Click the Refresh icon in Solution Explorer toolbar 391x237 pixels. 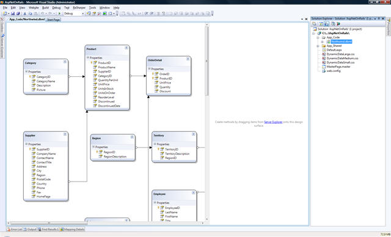pyautogui.click(x=321, y=24)
